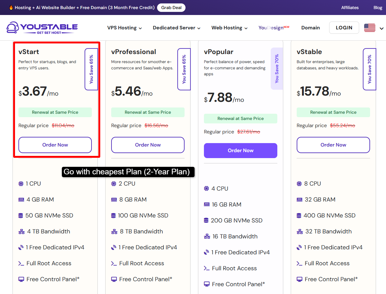Click Renewal at Same Price badge in vStable

[333, 112]
